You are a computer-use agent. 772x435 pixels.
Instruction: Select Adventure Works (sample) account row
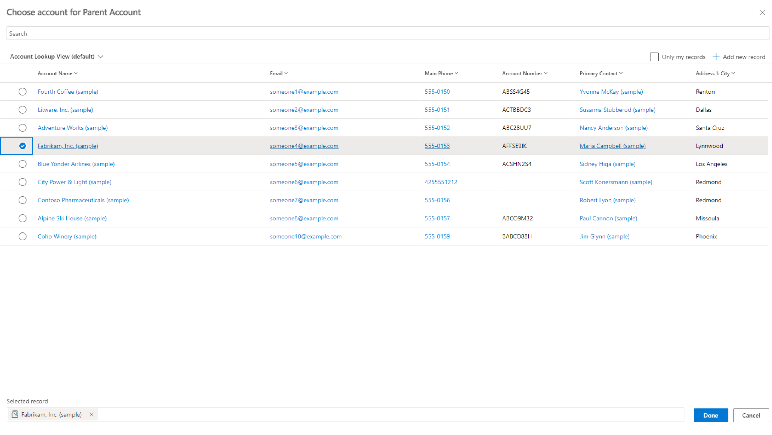coord(22,128)
